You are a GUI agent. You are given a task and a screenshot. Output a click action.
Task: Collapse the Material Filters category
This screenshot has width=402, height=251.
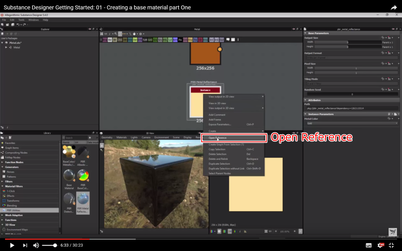[3, 187]
